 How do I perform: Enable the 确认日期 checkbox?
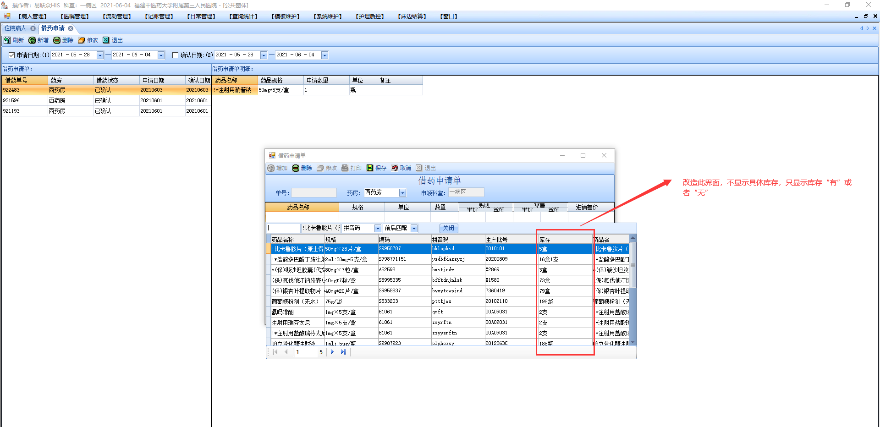[175, 55]
